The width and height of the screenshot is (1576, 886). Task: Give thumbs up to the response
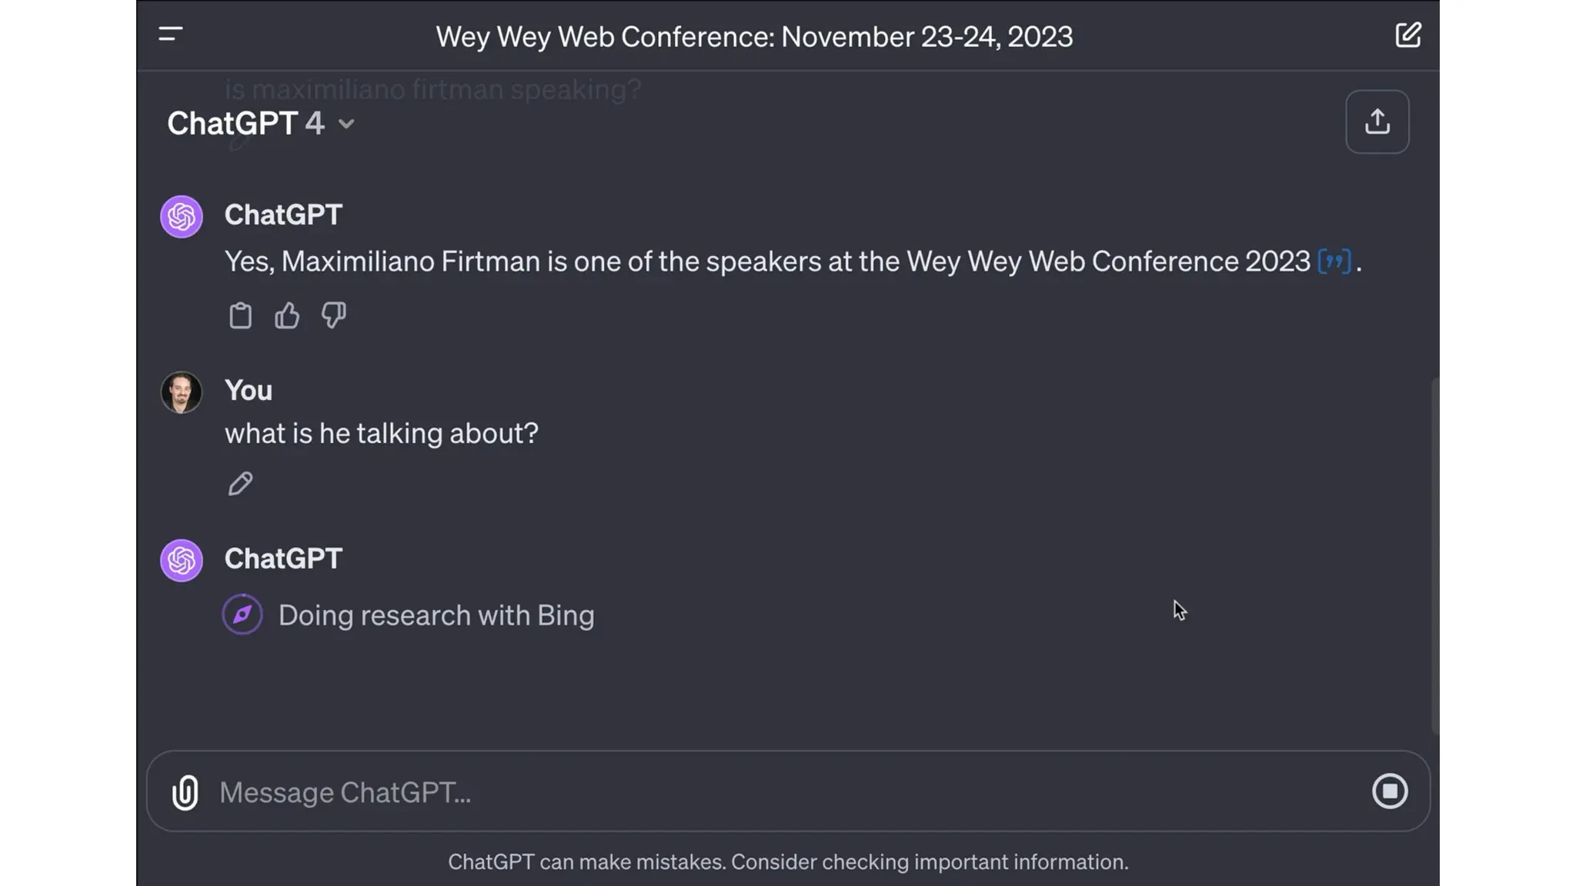tap(287, 315)
